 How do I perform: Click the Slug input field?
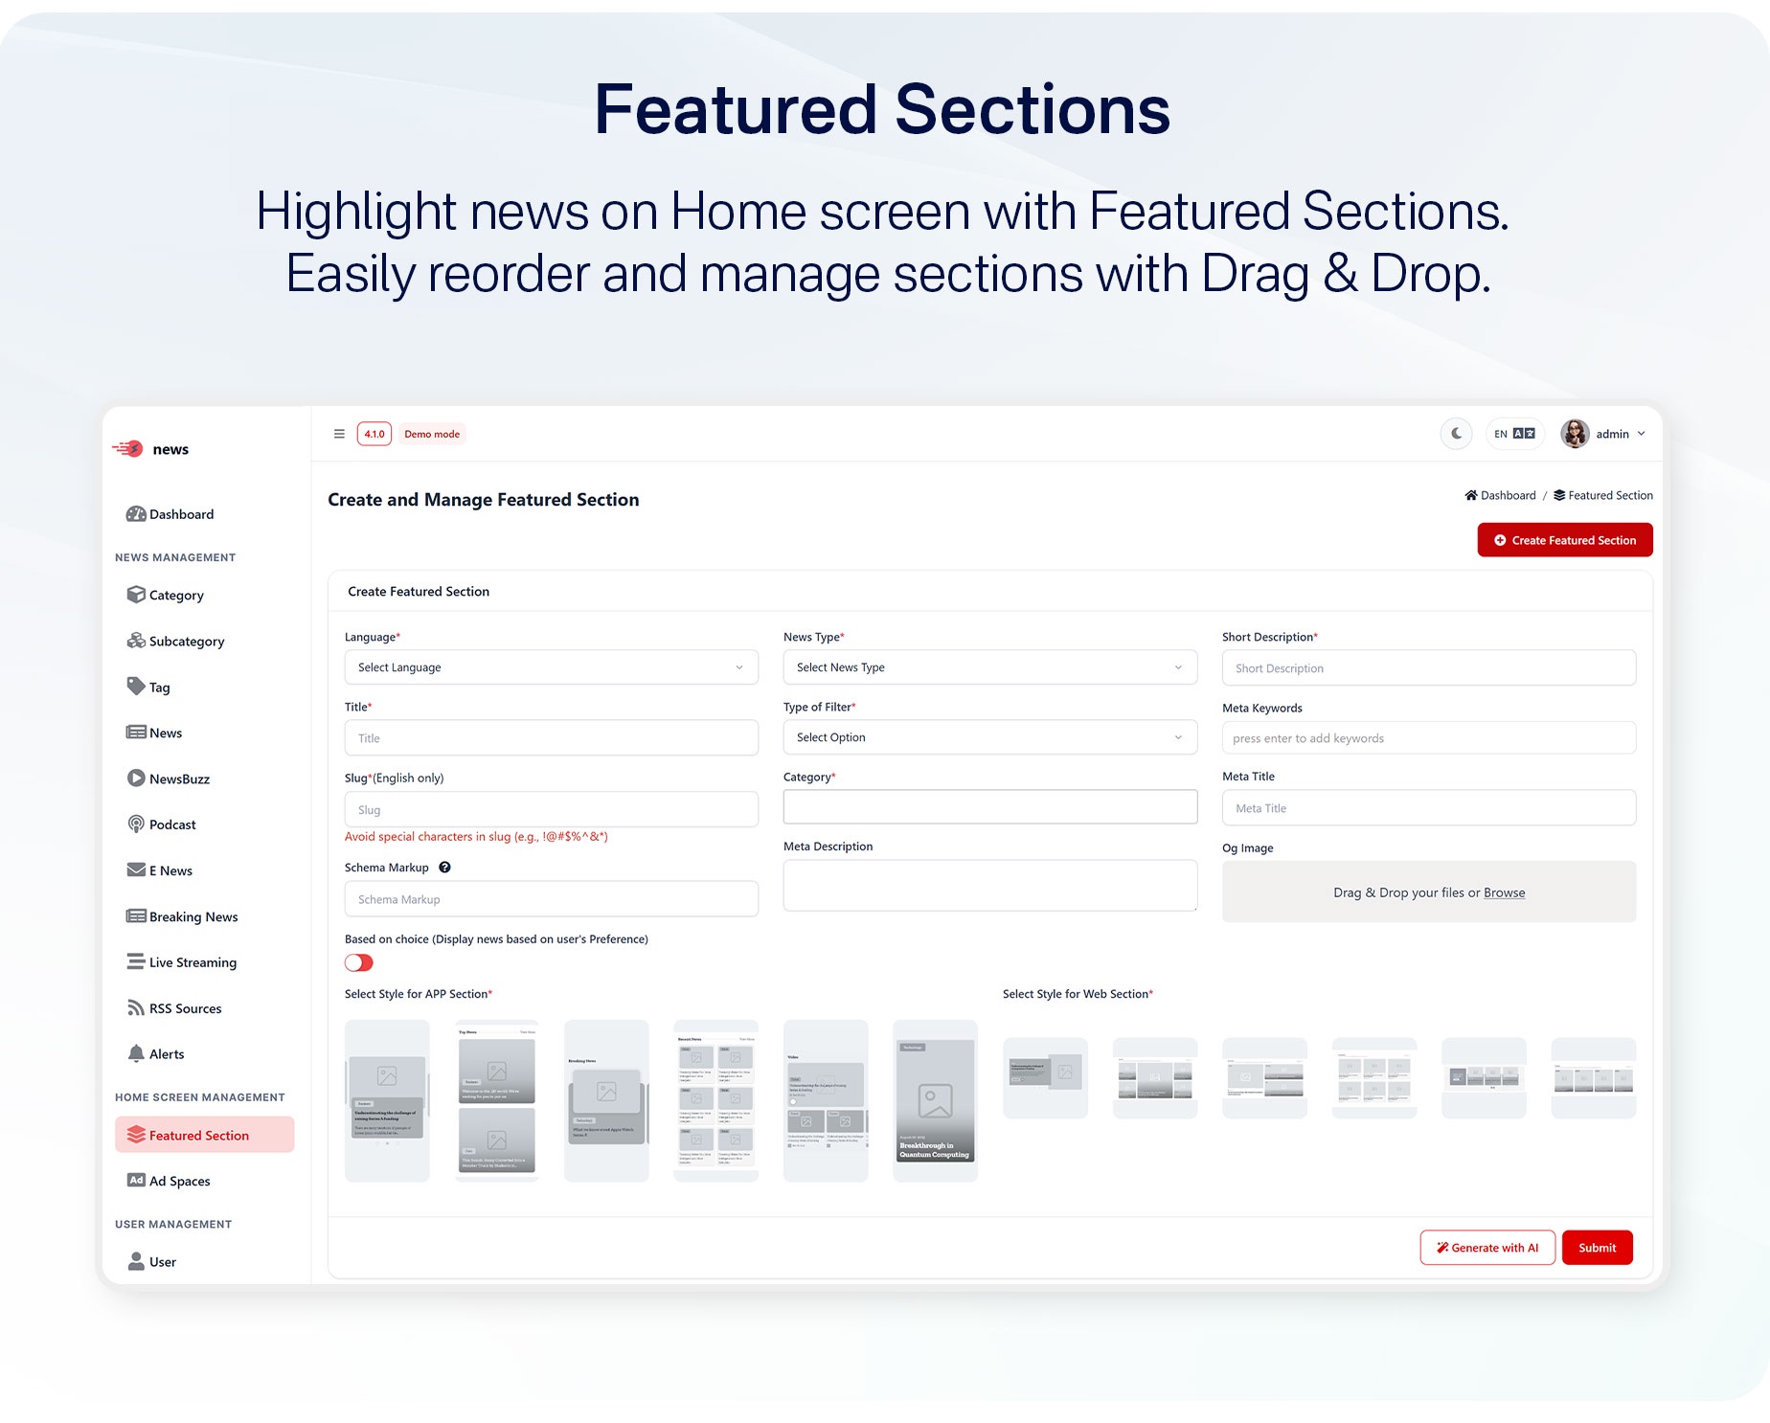coord(552,809)
